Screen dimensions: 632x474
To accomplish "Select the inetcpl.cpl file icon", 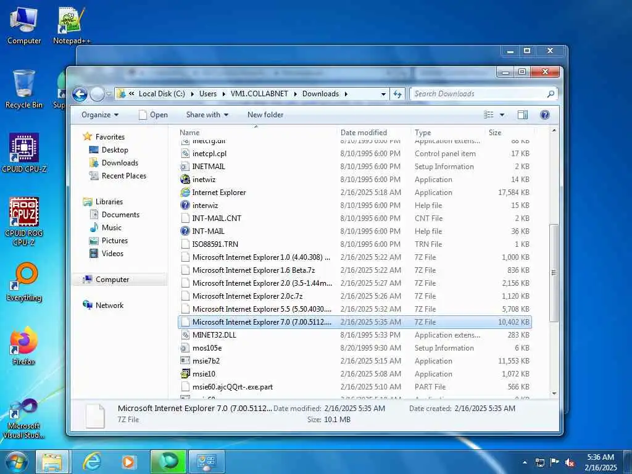I will point(185,154).
